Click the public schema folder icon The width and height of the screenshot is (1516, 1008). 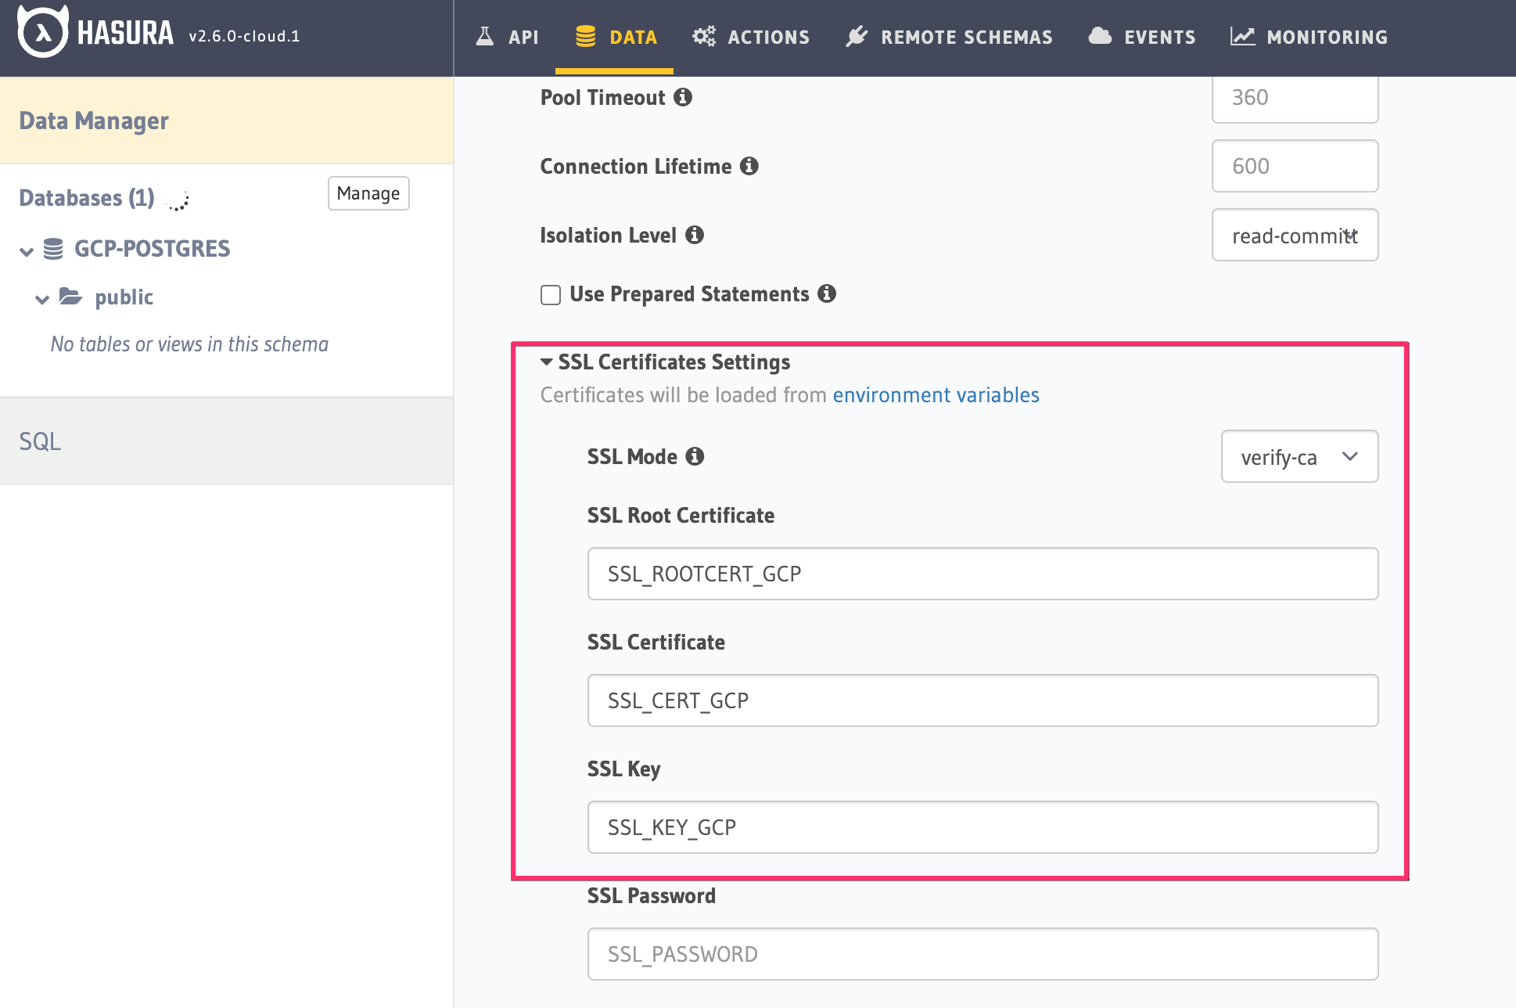coord(71,297)
